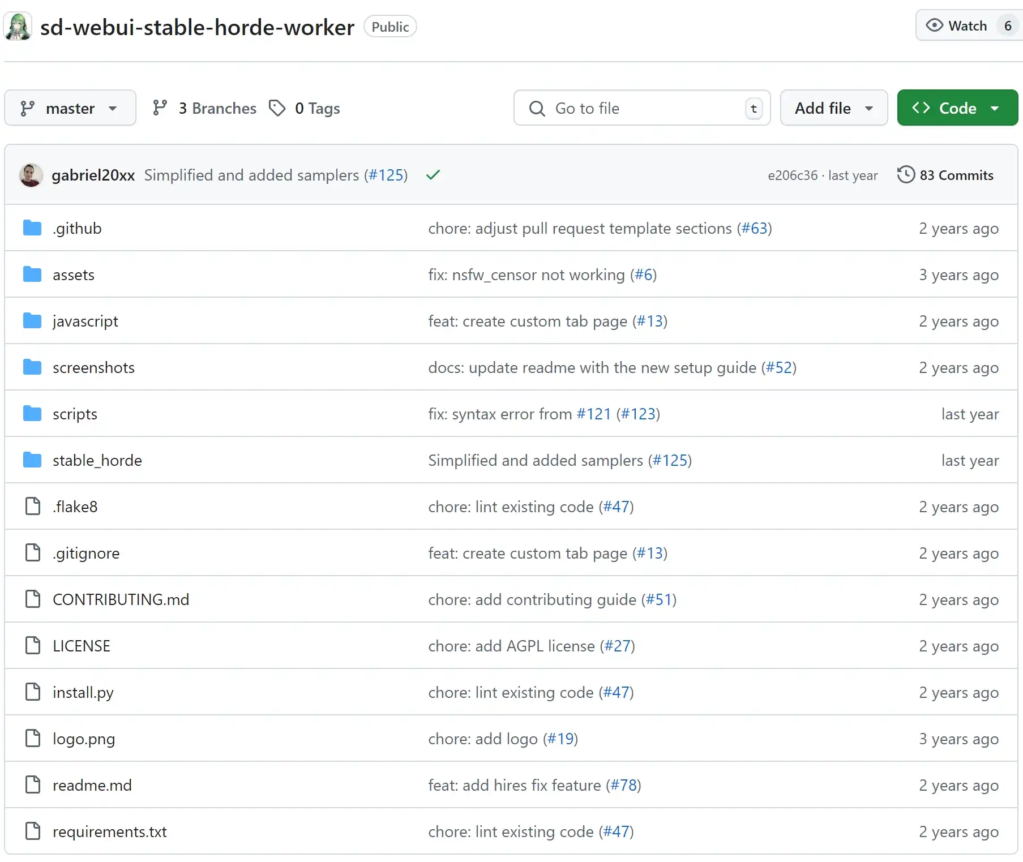The height and width of the screenshot is (862, 1023).
Task: Open pull request #19 link
Action: click(560, 739)
